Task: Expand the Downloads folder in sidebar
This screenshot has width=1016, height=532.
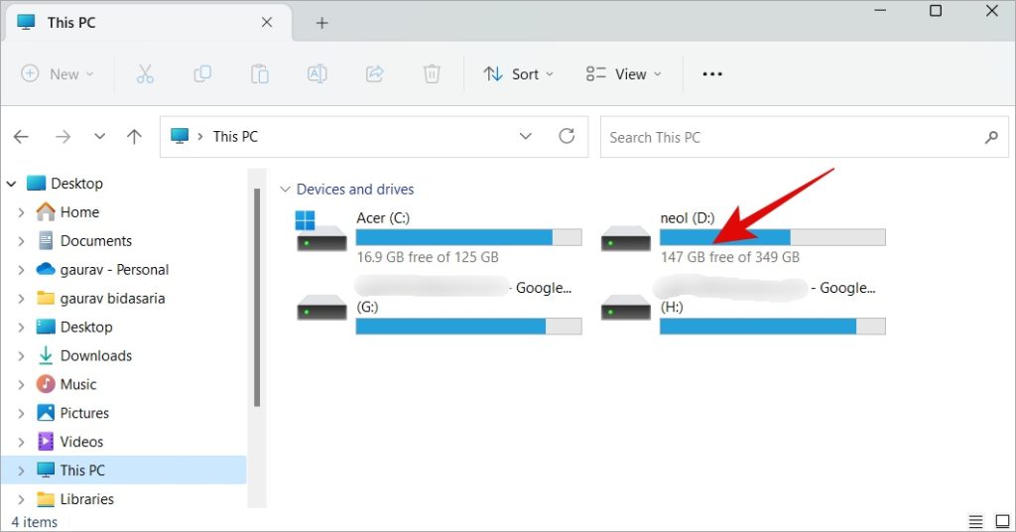Action: [21, 355]
